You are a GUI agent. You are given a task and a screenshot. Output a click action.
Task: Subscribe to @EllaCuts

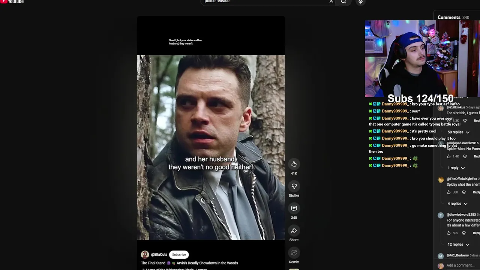click(x=179, y=255)
